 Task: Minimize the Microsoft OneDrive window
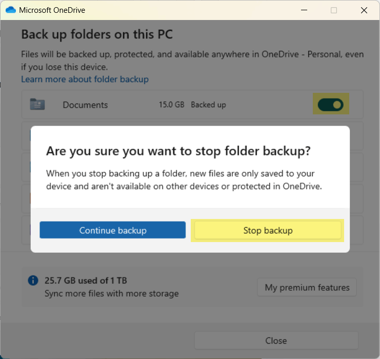pyautogui.click(x=304, y=10)
